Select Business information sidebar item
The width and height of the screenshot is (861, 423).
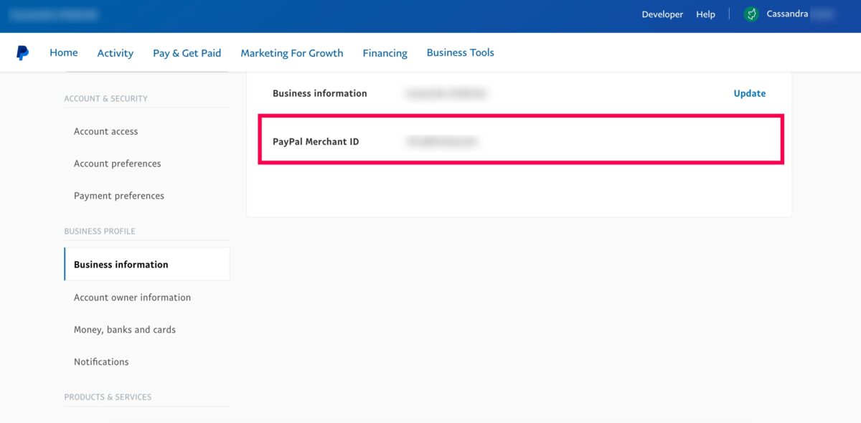click(x=147, y=264)
